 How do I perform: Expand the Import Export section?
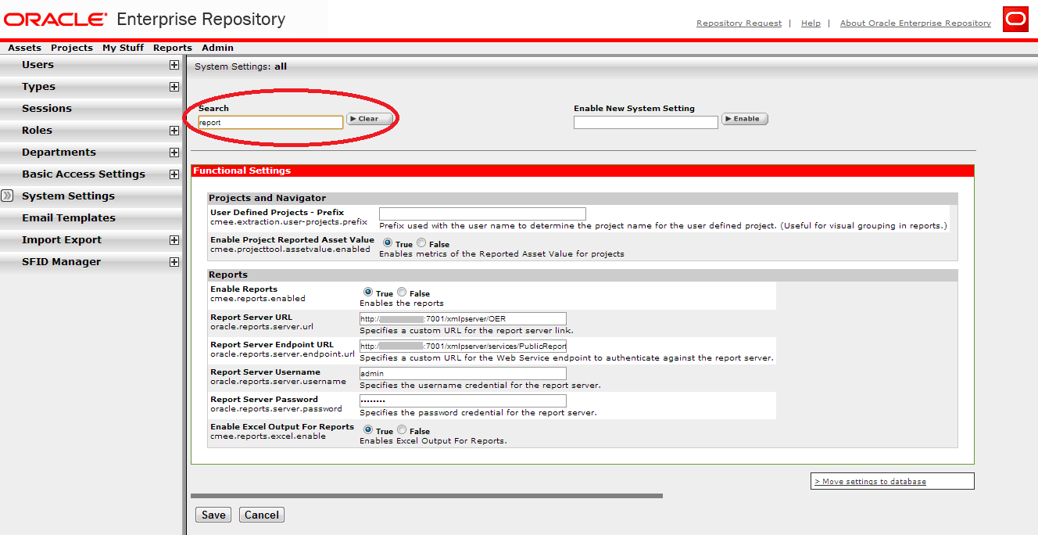(x=174, y=239)
